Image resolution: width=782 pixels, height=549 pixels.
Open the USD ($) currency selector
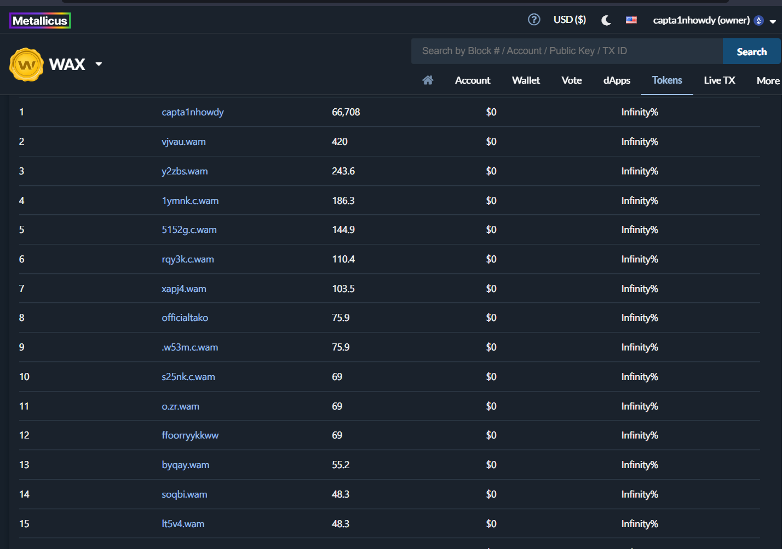click(570, 20)
